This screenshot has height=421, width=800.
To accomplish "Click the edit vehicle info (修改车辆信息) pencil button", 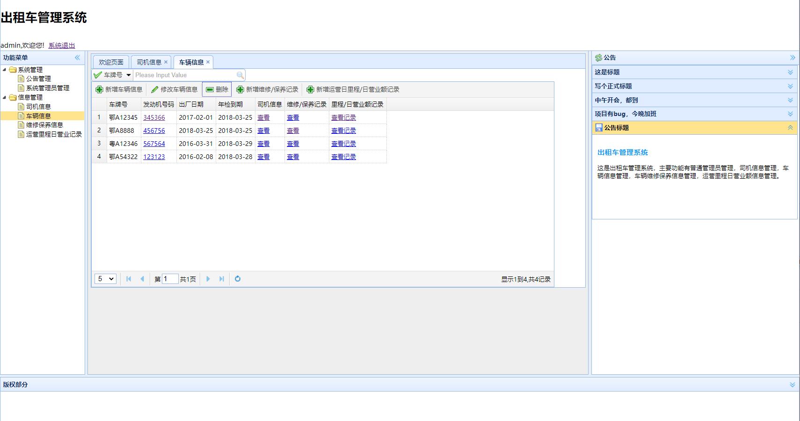I will click(x=174, y=89).
